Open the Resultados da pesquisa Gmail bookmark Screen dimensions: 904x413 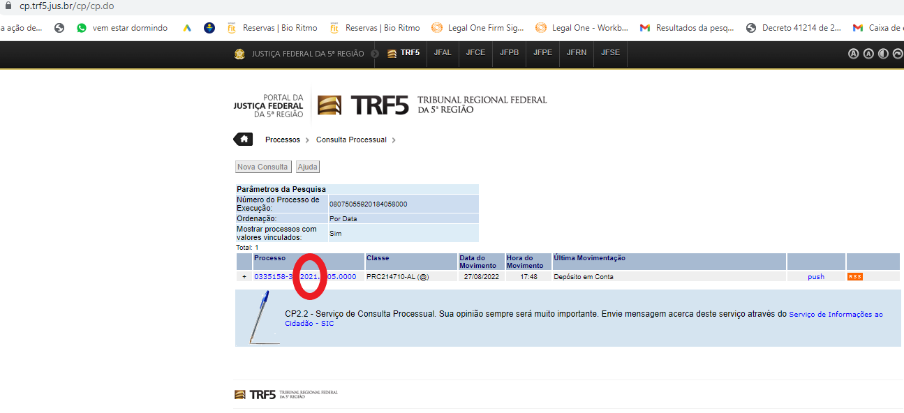(687, 28)
